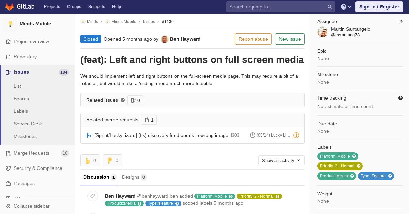
Task: Switch to the Designs tab
Action: coord(134,177)
